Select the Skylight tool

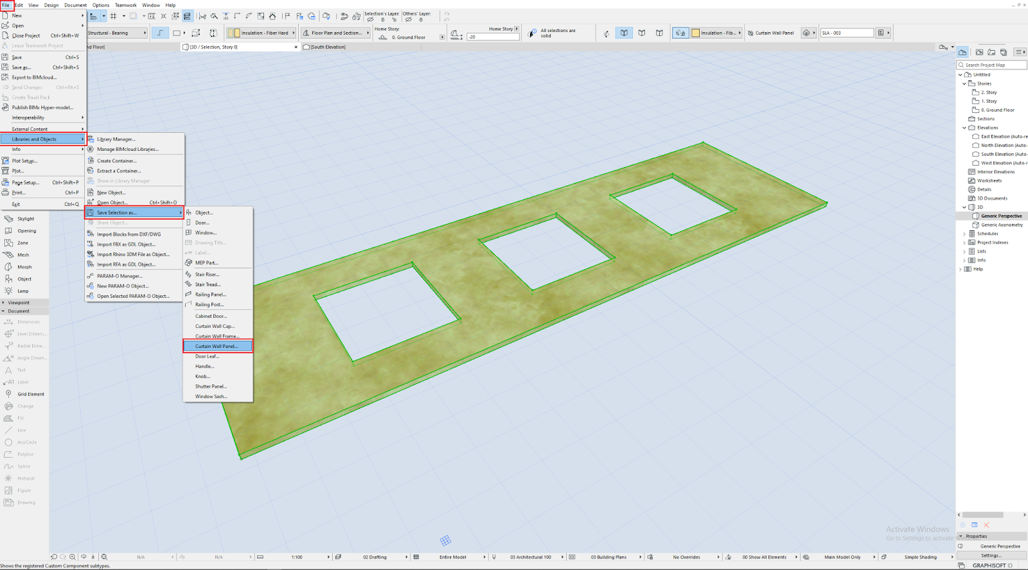[x=24, y=219]
